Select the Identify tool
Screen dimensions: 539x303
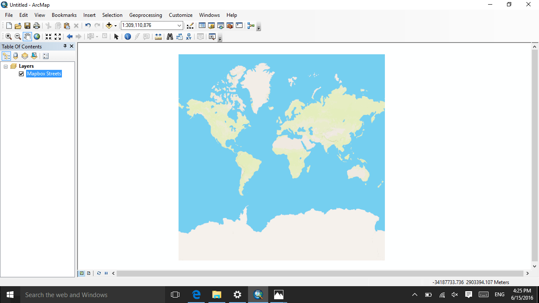pos(128,37)
